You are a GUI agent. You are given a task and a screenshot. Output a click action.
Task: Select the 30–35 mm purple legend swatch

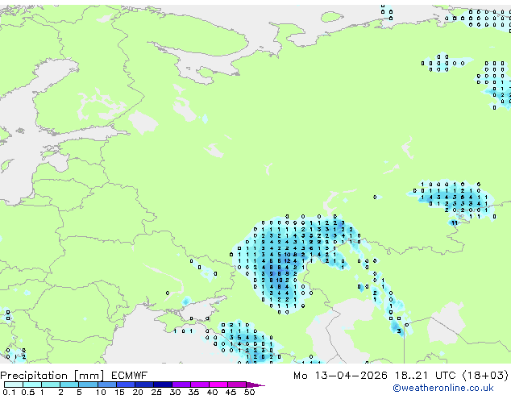pos(181,385)
